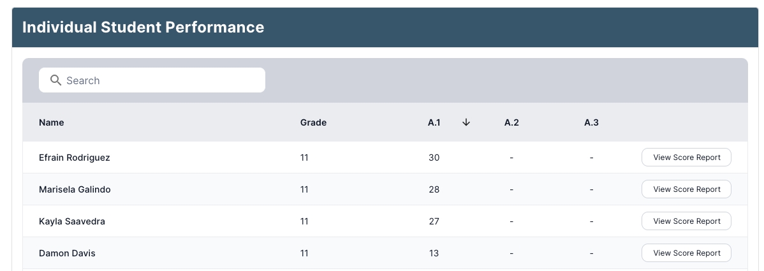Image resolution: width=764 pixels, height=271 pixels.
Task: Sort the table by Name column
Action: (x=52, y=122)
